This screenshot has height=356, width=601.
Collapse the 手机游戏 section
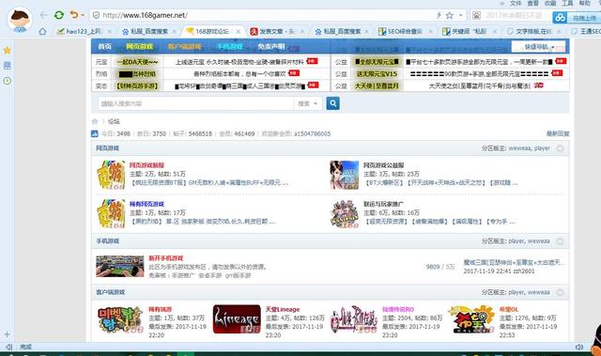(560, 241)
